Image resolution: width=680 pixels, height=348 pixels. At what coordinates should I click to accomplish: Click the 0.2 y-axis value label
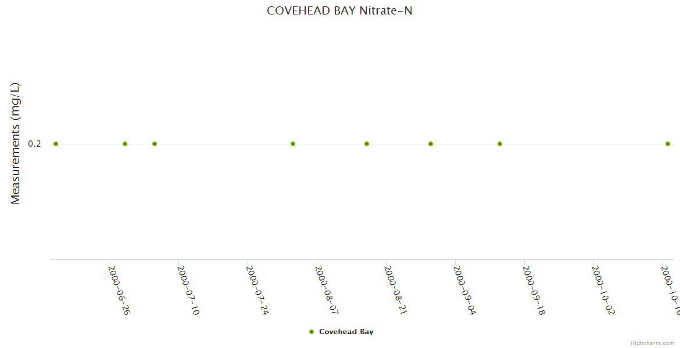pos(35,144)
